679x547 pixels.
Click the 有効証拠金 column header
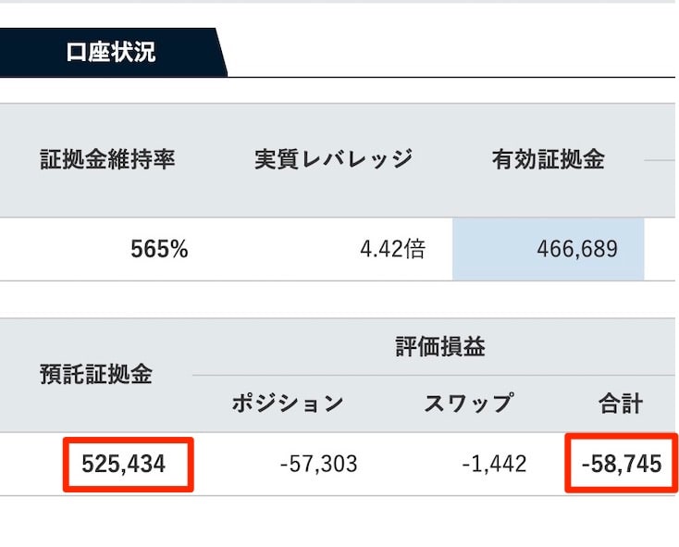coord(548,159)
